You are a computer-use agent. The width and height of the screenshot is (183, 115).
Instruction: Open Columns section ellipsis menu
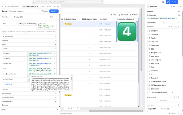pos(169,26)
